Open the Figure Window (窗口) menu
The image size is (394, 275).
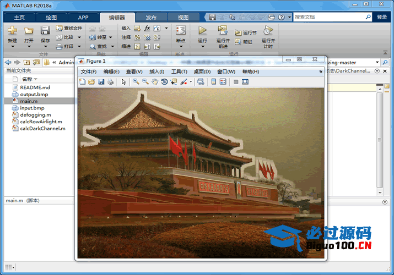click(226, 71)
